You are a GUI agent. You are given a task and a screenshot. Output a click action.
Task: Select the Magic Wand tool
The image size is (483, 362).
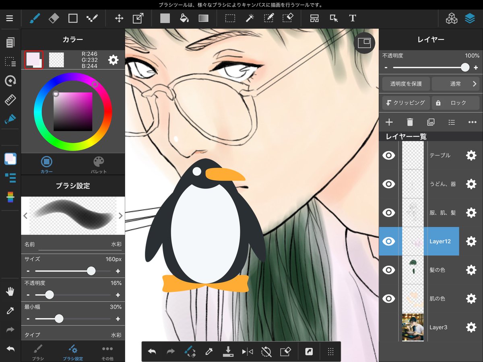(250, 18)
